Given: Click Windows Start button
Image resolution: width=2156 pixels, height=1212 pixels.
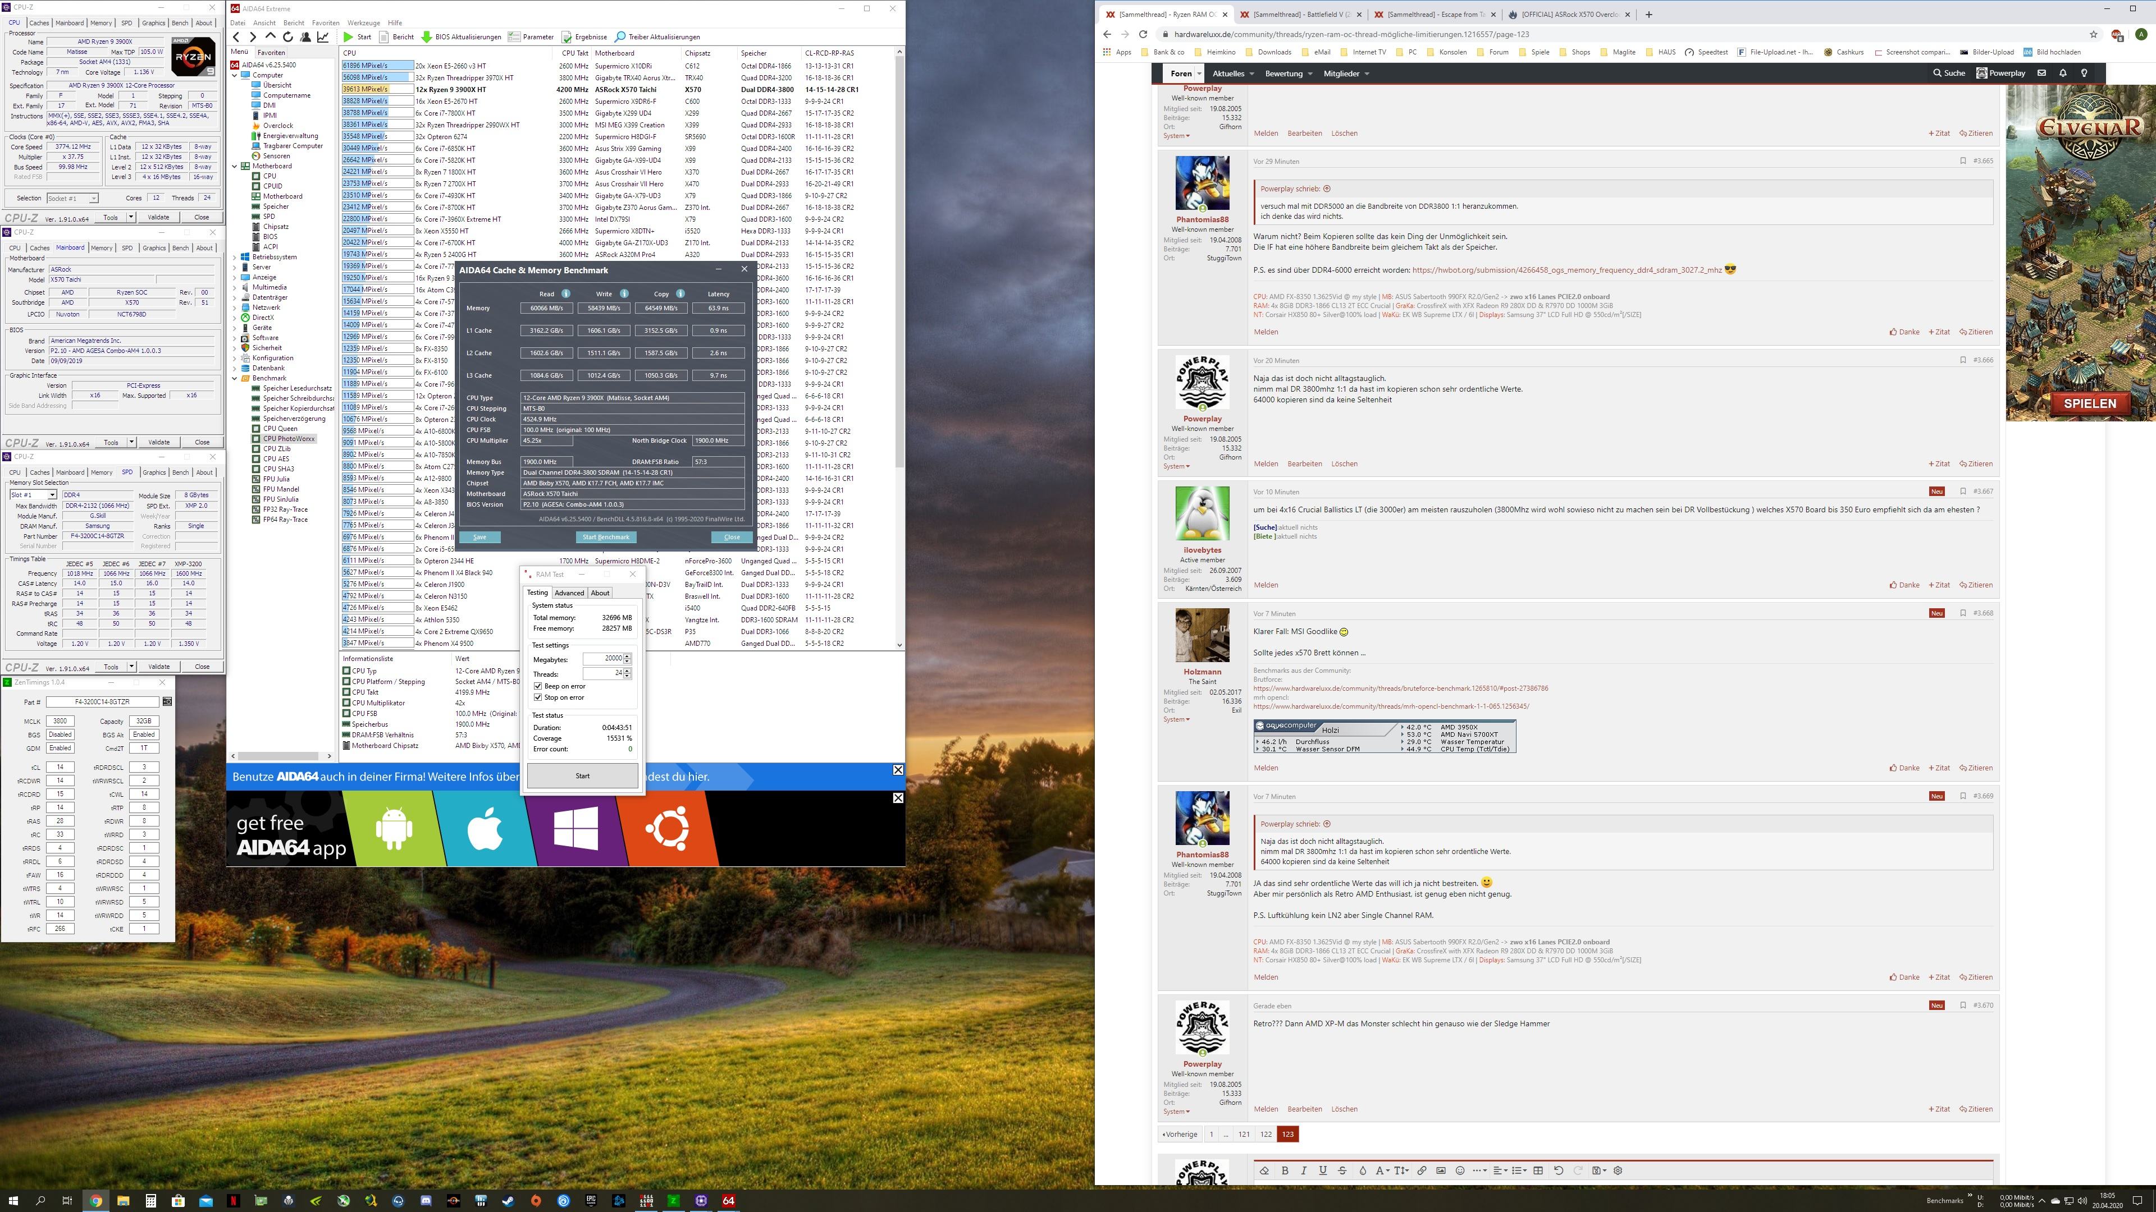Looking at the screenshot, I should (x=12, y=1200).
